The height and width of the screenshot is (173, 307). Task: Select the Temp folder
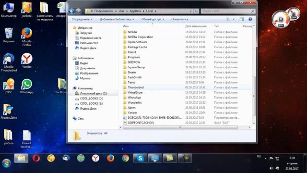(131, 82)
